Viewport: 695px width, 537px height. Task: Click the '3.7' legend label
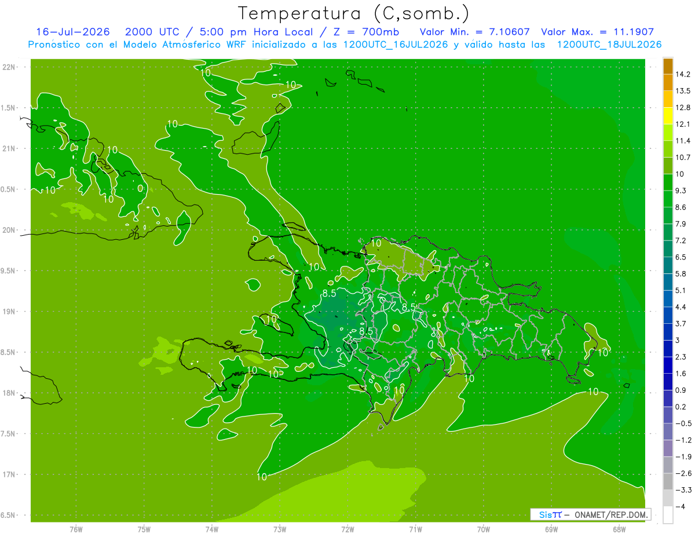[x=681, y=324]
